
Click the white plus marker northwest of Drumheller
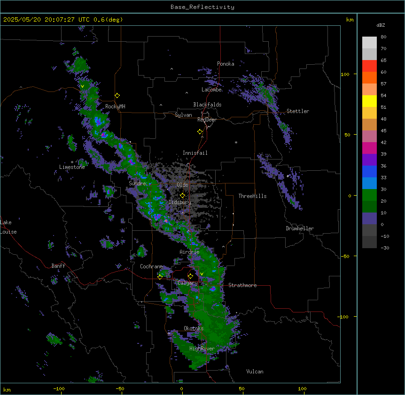(288, 176)
